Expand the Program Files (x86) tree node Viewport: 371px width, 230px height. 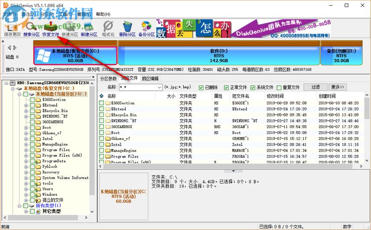[x=26, y=155]
